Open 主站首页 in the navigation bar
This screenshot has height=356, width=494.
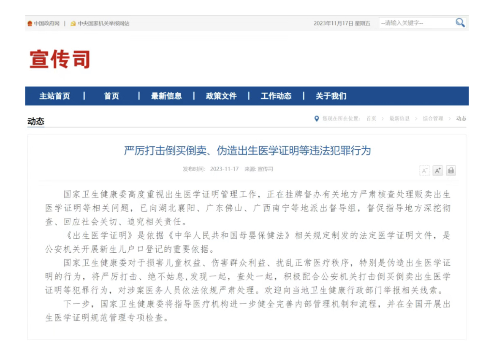[x=54, y=96]
